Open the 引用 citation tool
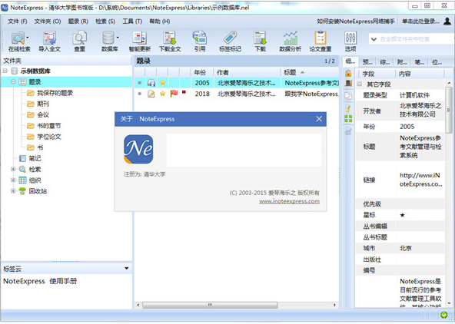Screen dimensions: 455x324 tap(200, 41)
